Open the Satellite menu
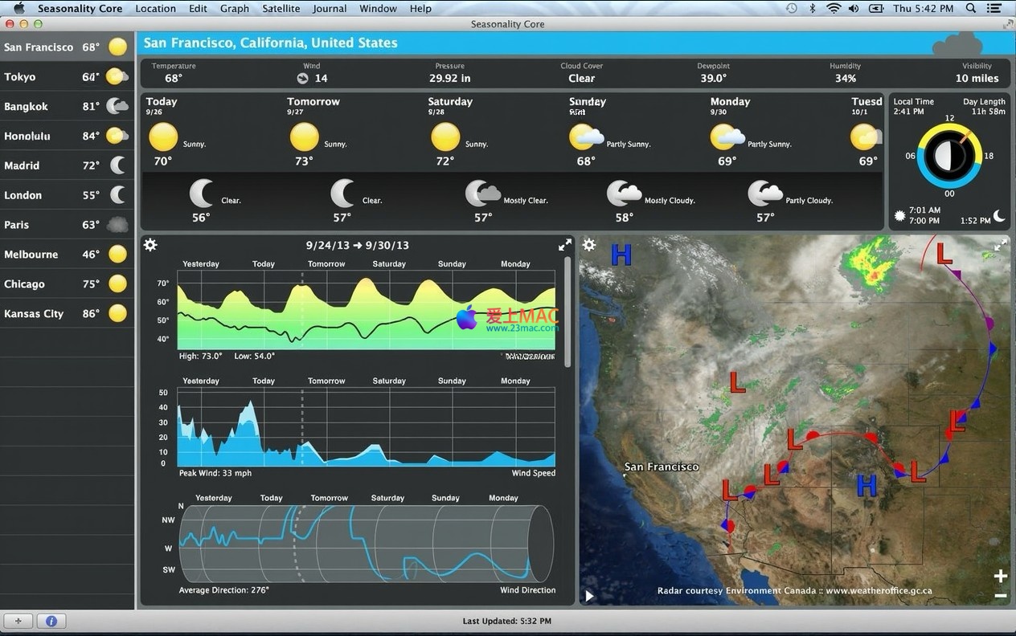 pyautogui.click(x=281, y=8)
